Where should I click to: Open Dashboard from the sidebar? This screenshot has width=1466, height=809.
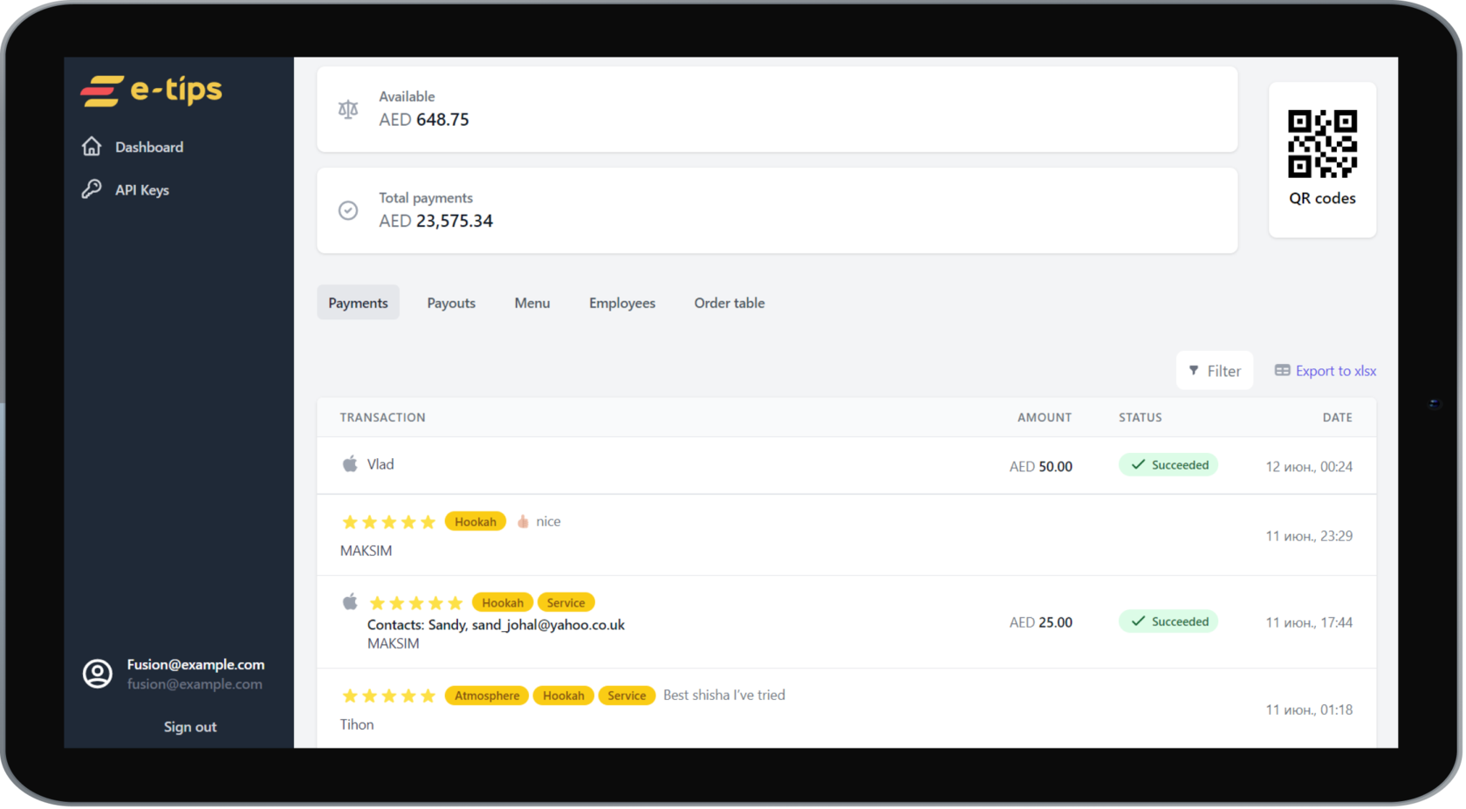(148, 147)
